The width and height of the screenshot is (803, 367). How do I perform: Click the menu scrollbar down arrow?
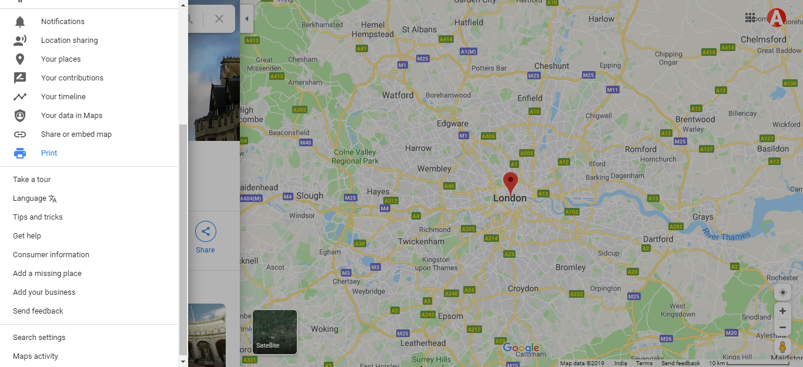183,362
